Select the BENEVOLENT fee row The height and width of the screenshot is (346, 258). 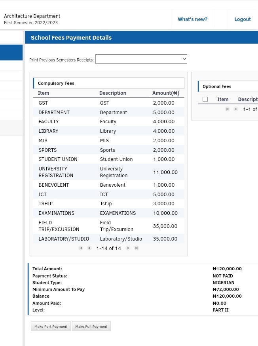tap(108, 185)
